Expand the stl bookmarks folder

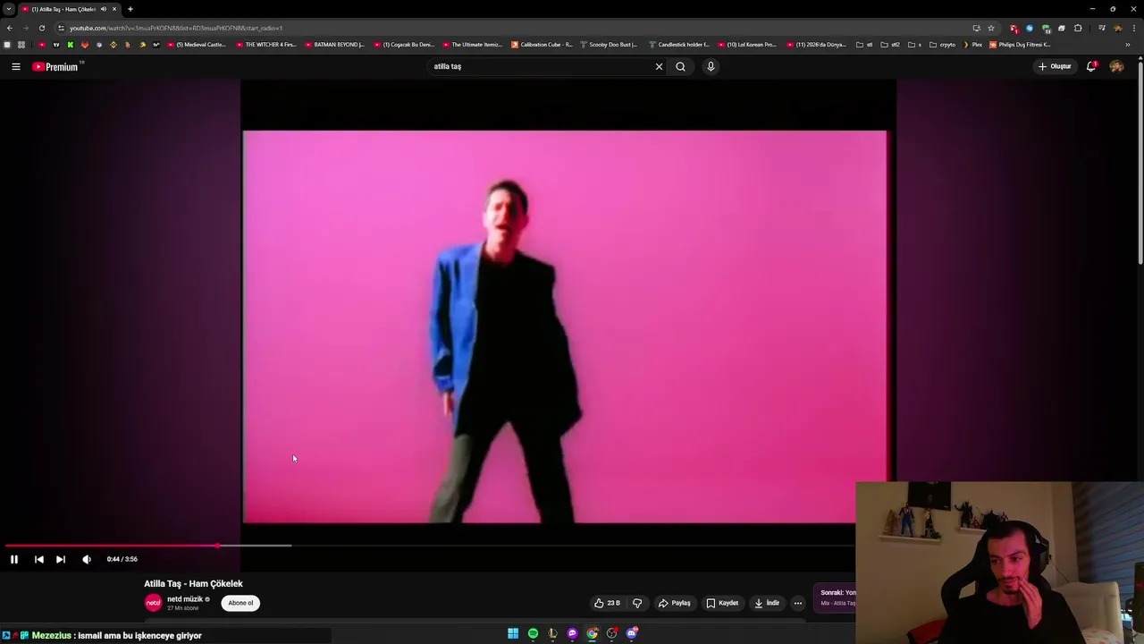pos(864,45)
